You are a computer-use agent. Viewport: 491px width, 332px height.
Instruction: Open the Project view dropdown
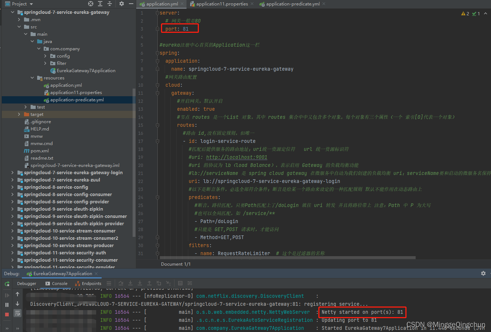click(19, 4)
